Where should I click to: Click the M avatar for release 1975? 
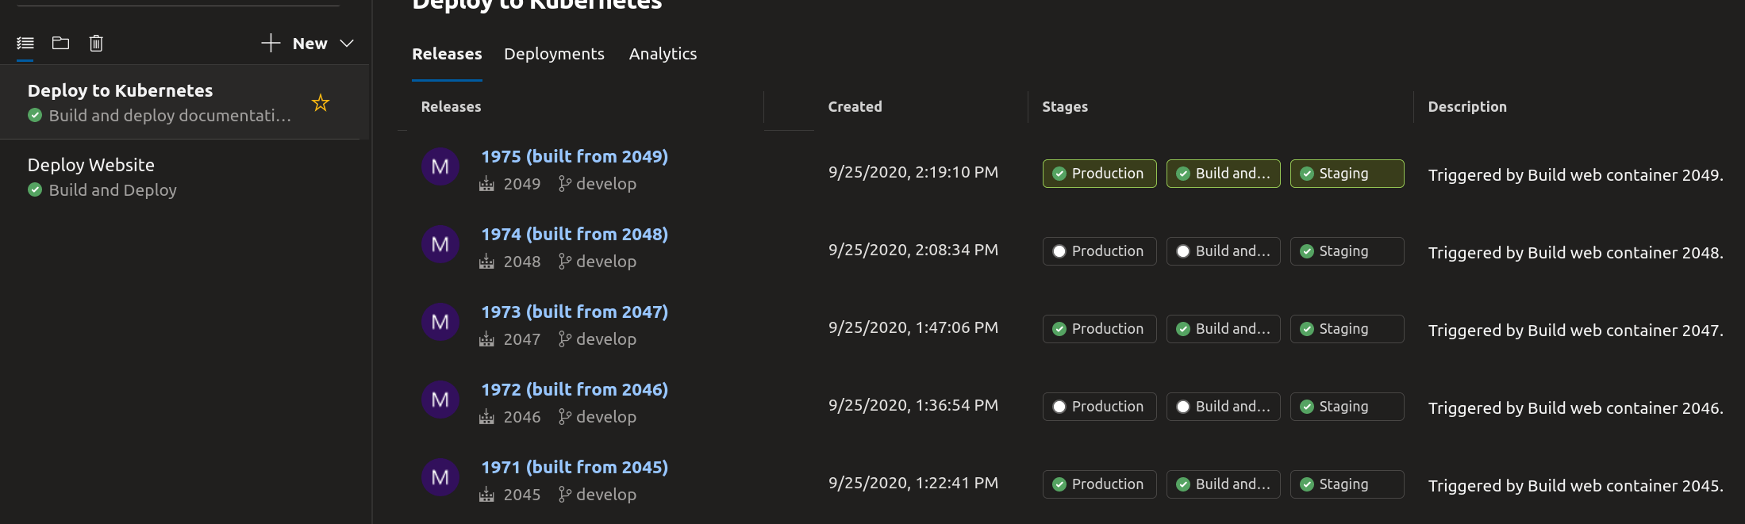coord(440,166)
